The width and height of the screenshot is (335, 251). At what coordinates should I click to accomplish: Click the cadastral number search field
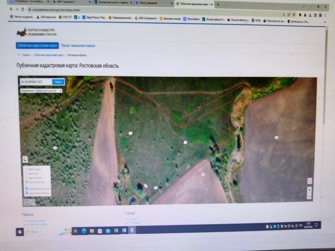(36, 82)
